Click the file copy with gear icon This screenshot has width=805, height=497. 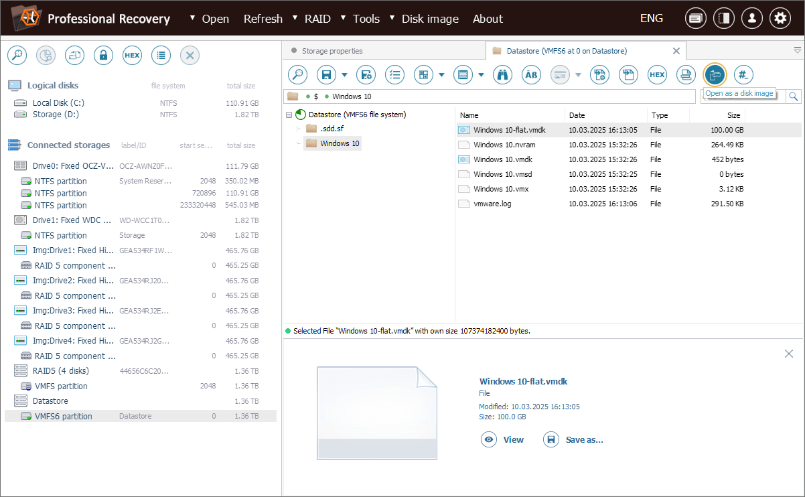click(599, 75)
